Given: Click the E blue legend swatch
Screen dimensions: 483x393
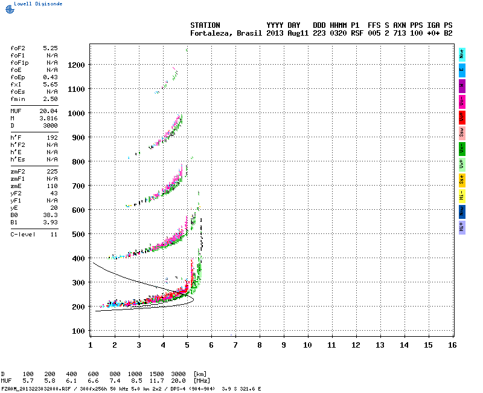Looking at the screenshot, I should 462,70.
